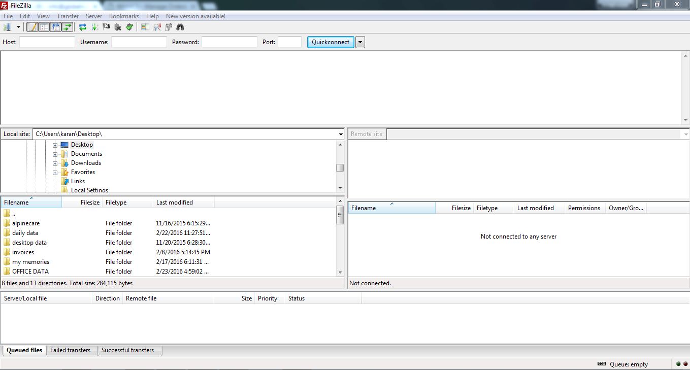Open the Edit menu
This screenshot has height=370, width=690.
click(x=25, y=16)
